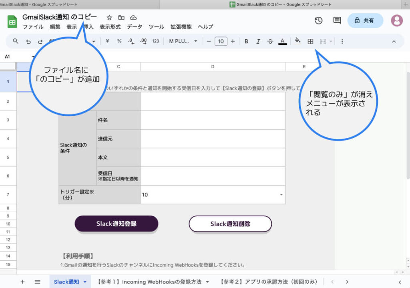This screenshot has width=410, height=288.
Task: Open the ファイル menu
Action: (x=33, y=27)
